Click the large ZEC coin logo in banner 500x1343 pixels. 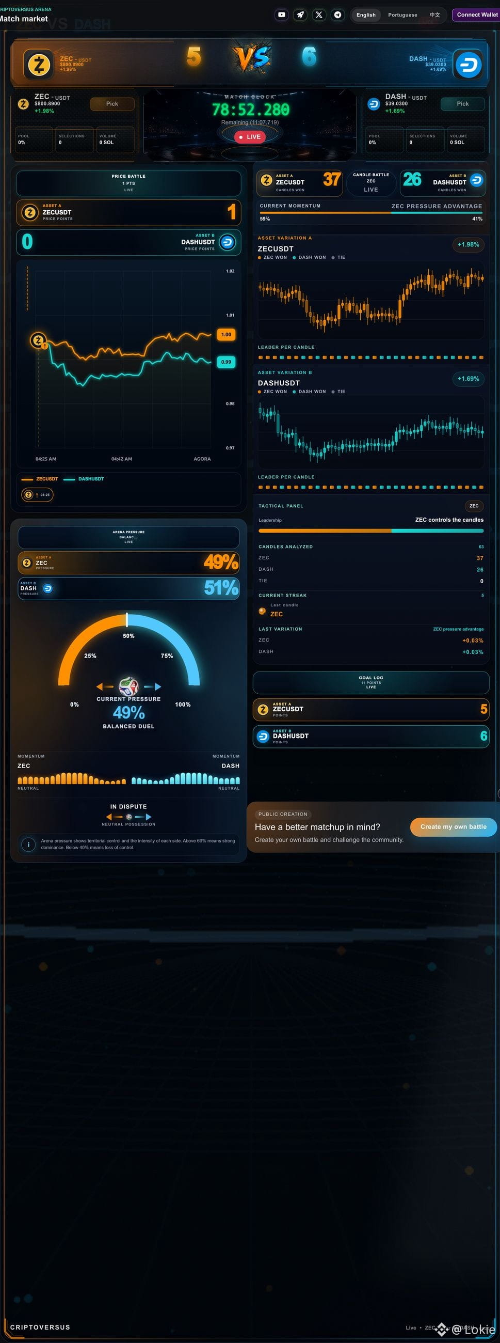39,65
